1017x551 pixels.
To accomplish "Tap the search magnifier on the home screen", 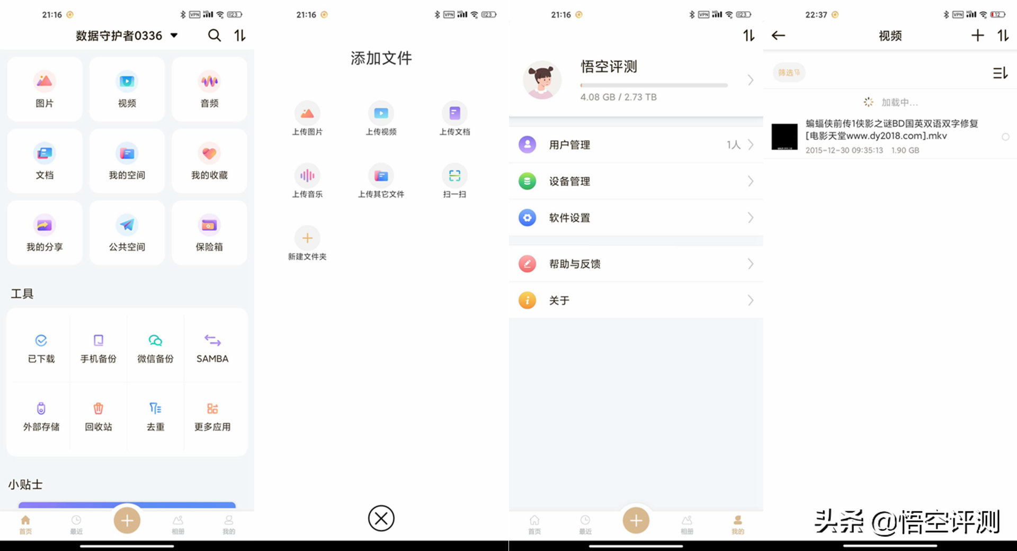I will pyautogui.click(x=215, y=35).
